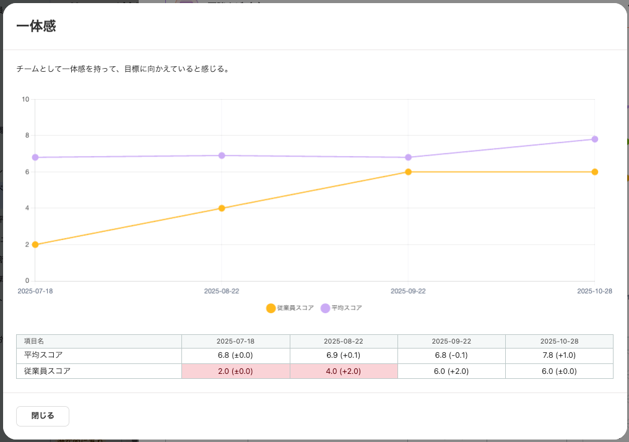
Task: Select purple average point at 2025-09-22
Action: [x=409, y=157]
